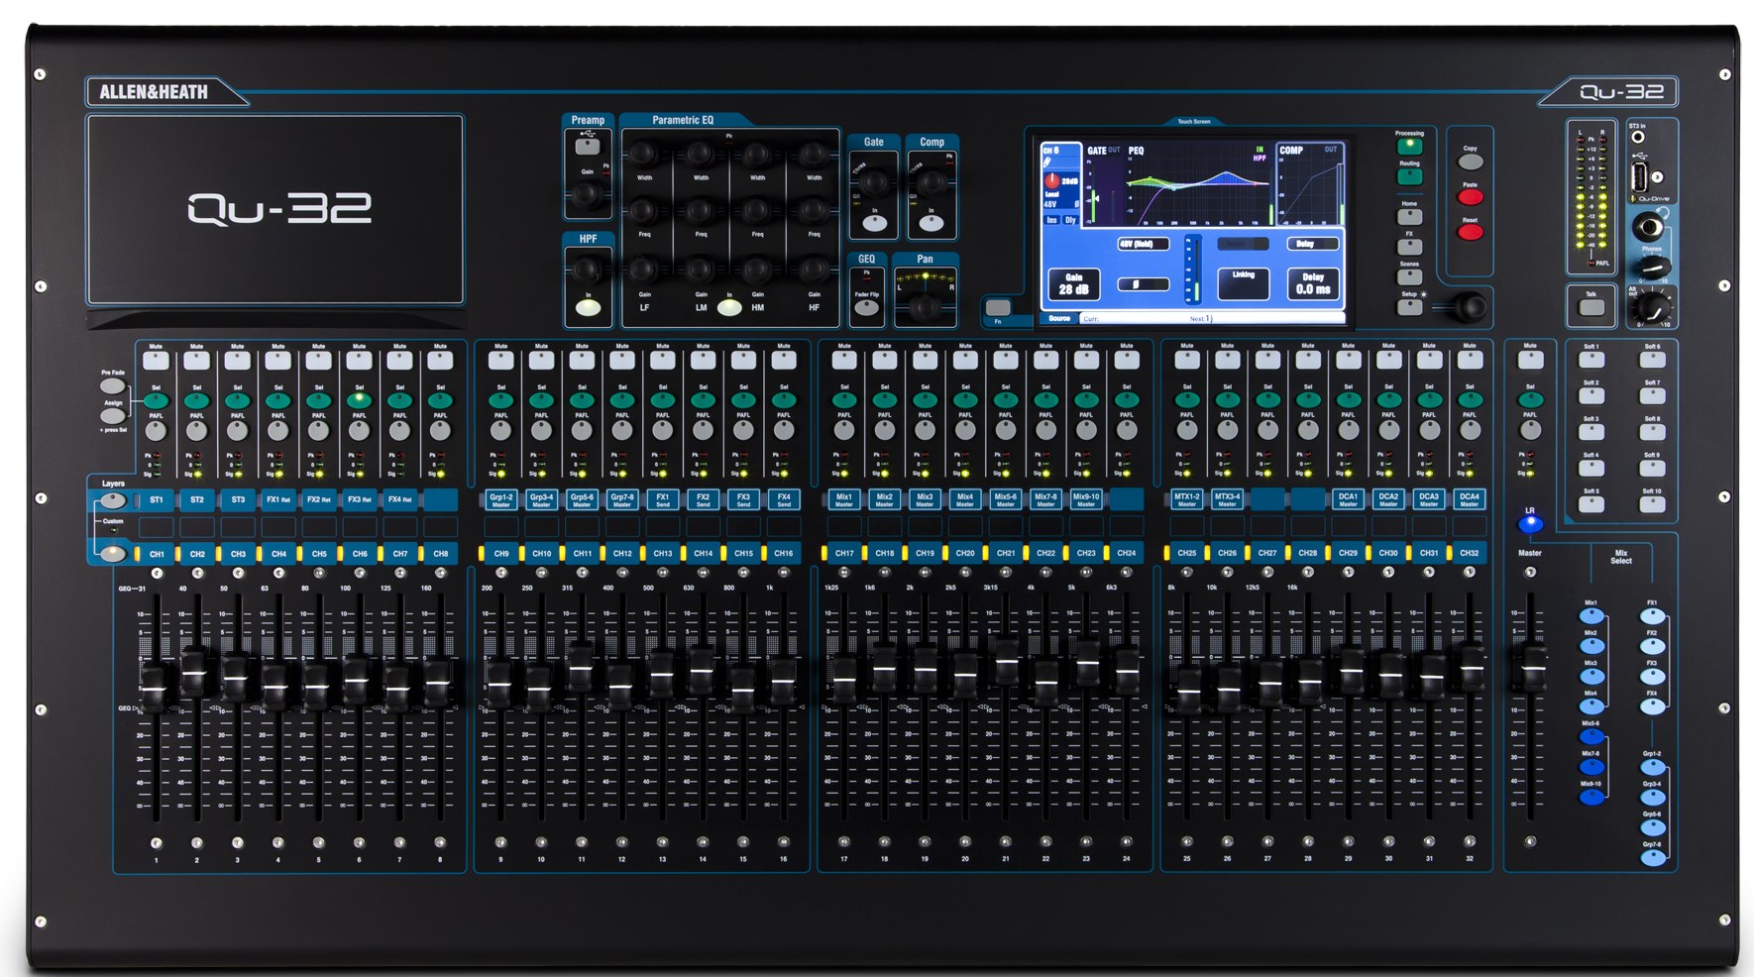Image resolution: width=1754 pixels, height=977 pixels.
Task: Tap the COMP graph on the touchscreen
Action: [1310, 185]
